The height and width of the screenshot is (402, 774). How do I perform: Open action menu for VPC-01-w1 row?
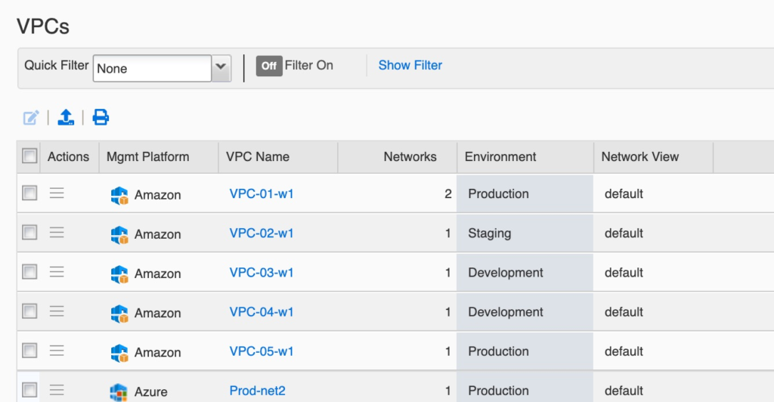(x=57, y=193)
